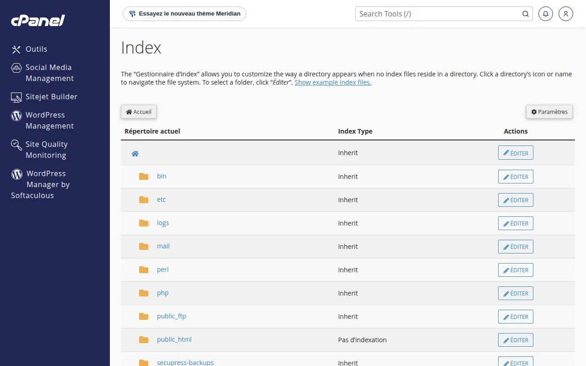Click the search magnifier icon
Viewport: 586px width, 366px height.
(x=526, y=14)
